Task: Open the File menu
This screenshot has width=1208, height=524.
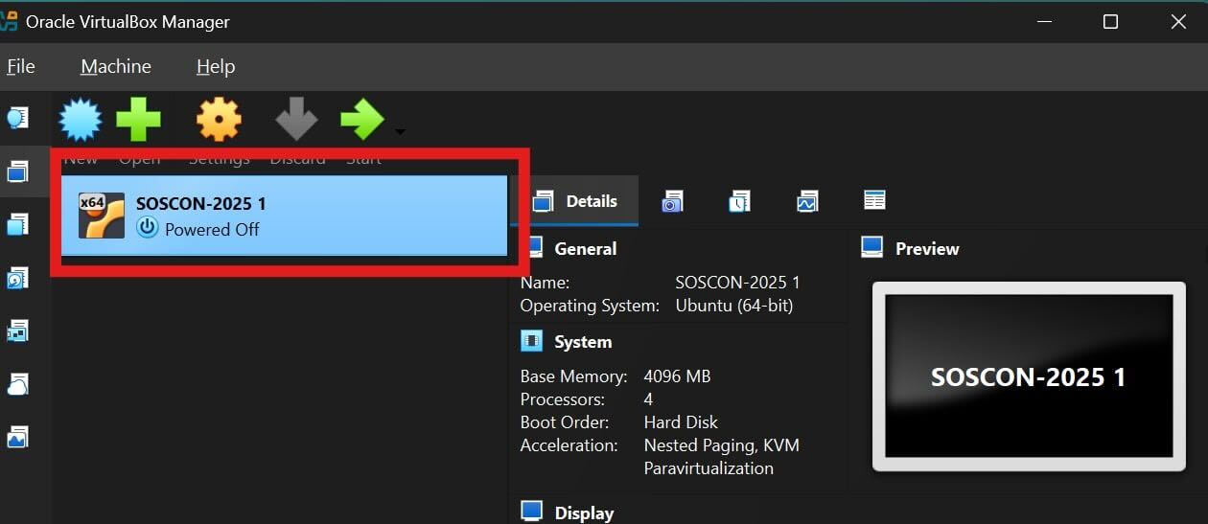Action: (20, 66)
